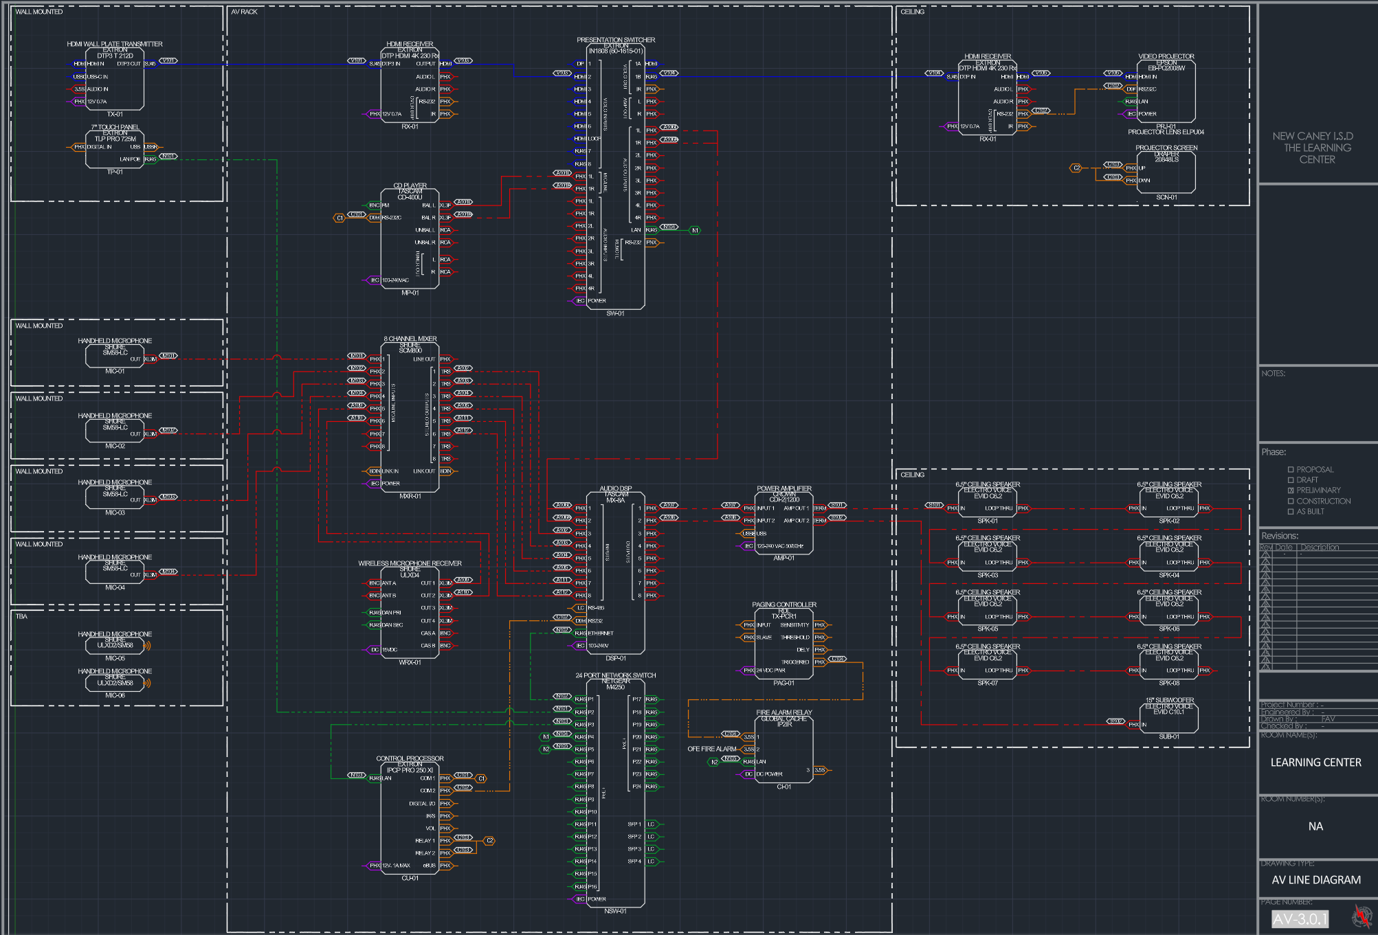This screenshot has height=935, width=1378.
Task: Click wireless signal icon on MIC-06
Action: coord(146,683)
